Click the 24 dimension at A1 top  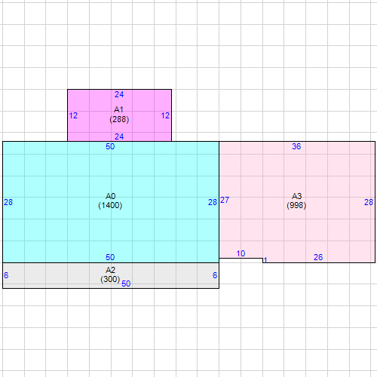click(119, 94)
